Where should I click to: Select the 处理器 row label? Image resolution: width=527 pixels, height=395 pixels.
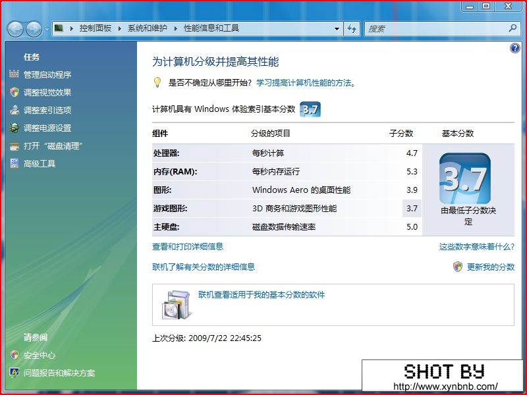[167, 153]
